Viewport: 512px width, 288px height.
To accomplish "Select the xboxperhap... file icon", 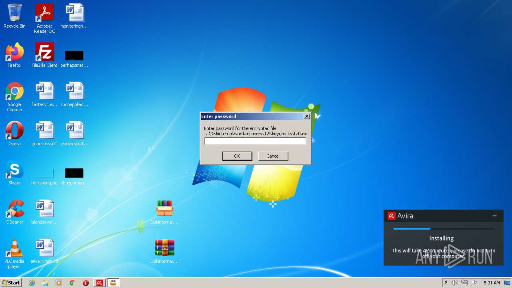I will (x=74, y=176).
